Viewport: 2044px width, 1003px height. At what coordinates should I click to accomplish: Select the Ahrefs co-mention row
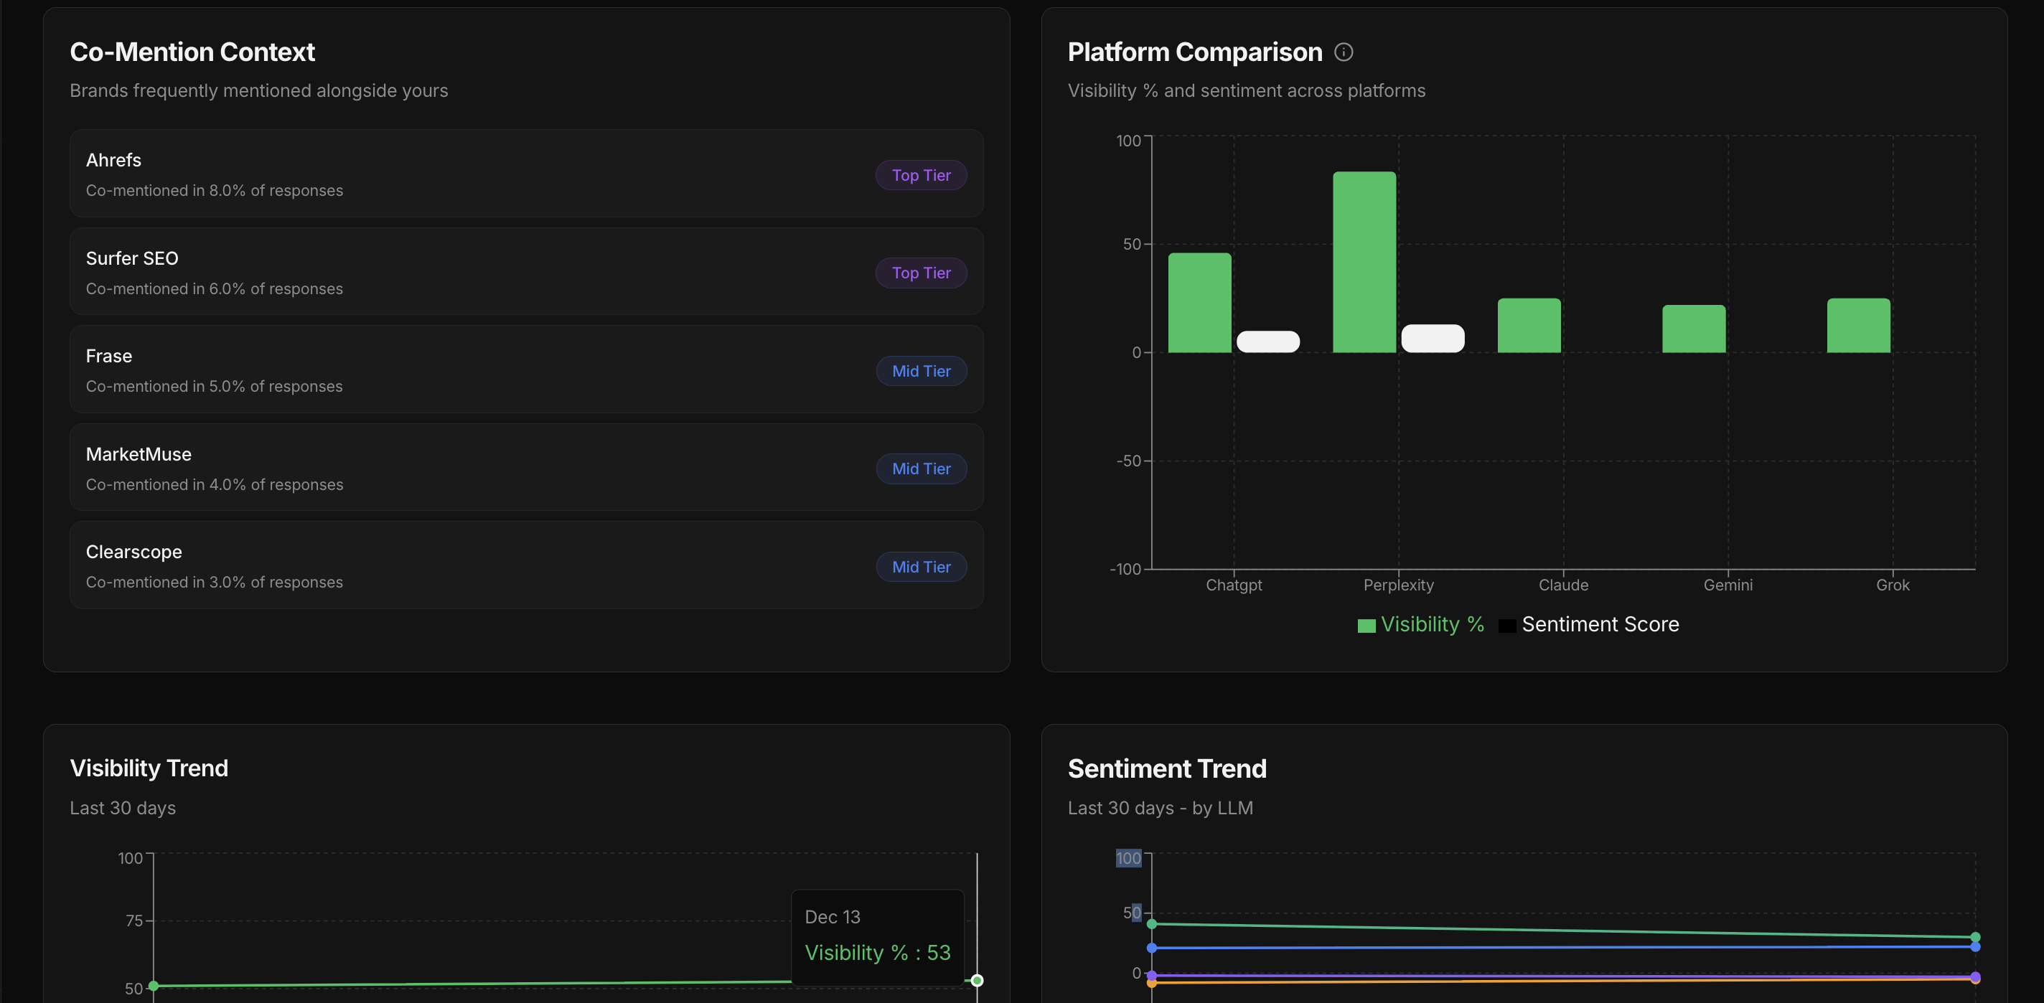click(x=476, y=174)
